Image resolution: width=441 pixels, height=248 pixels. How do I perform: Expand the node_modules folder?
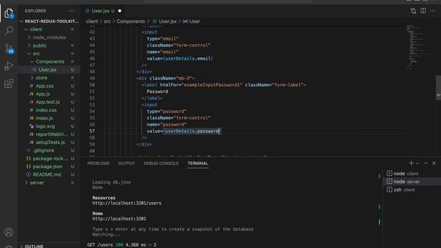(49, 37)
